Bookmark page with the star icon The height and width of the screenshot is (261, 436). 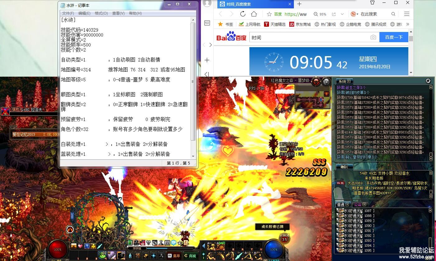269,14
